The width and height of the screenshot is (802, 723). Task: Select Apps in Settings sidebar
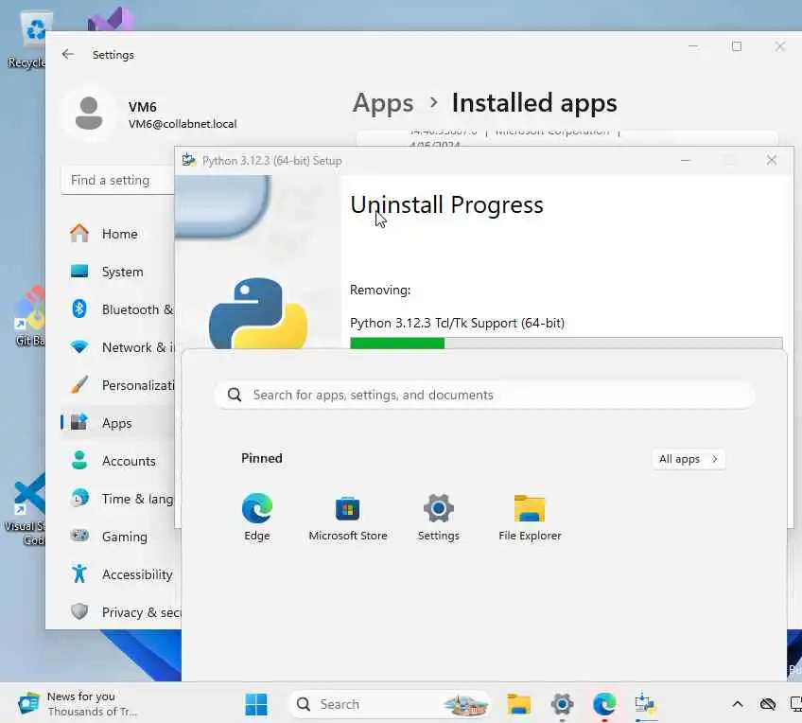(x=116, y=423)
